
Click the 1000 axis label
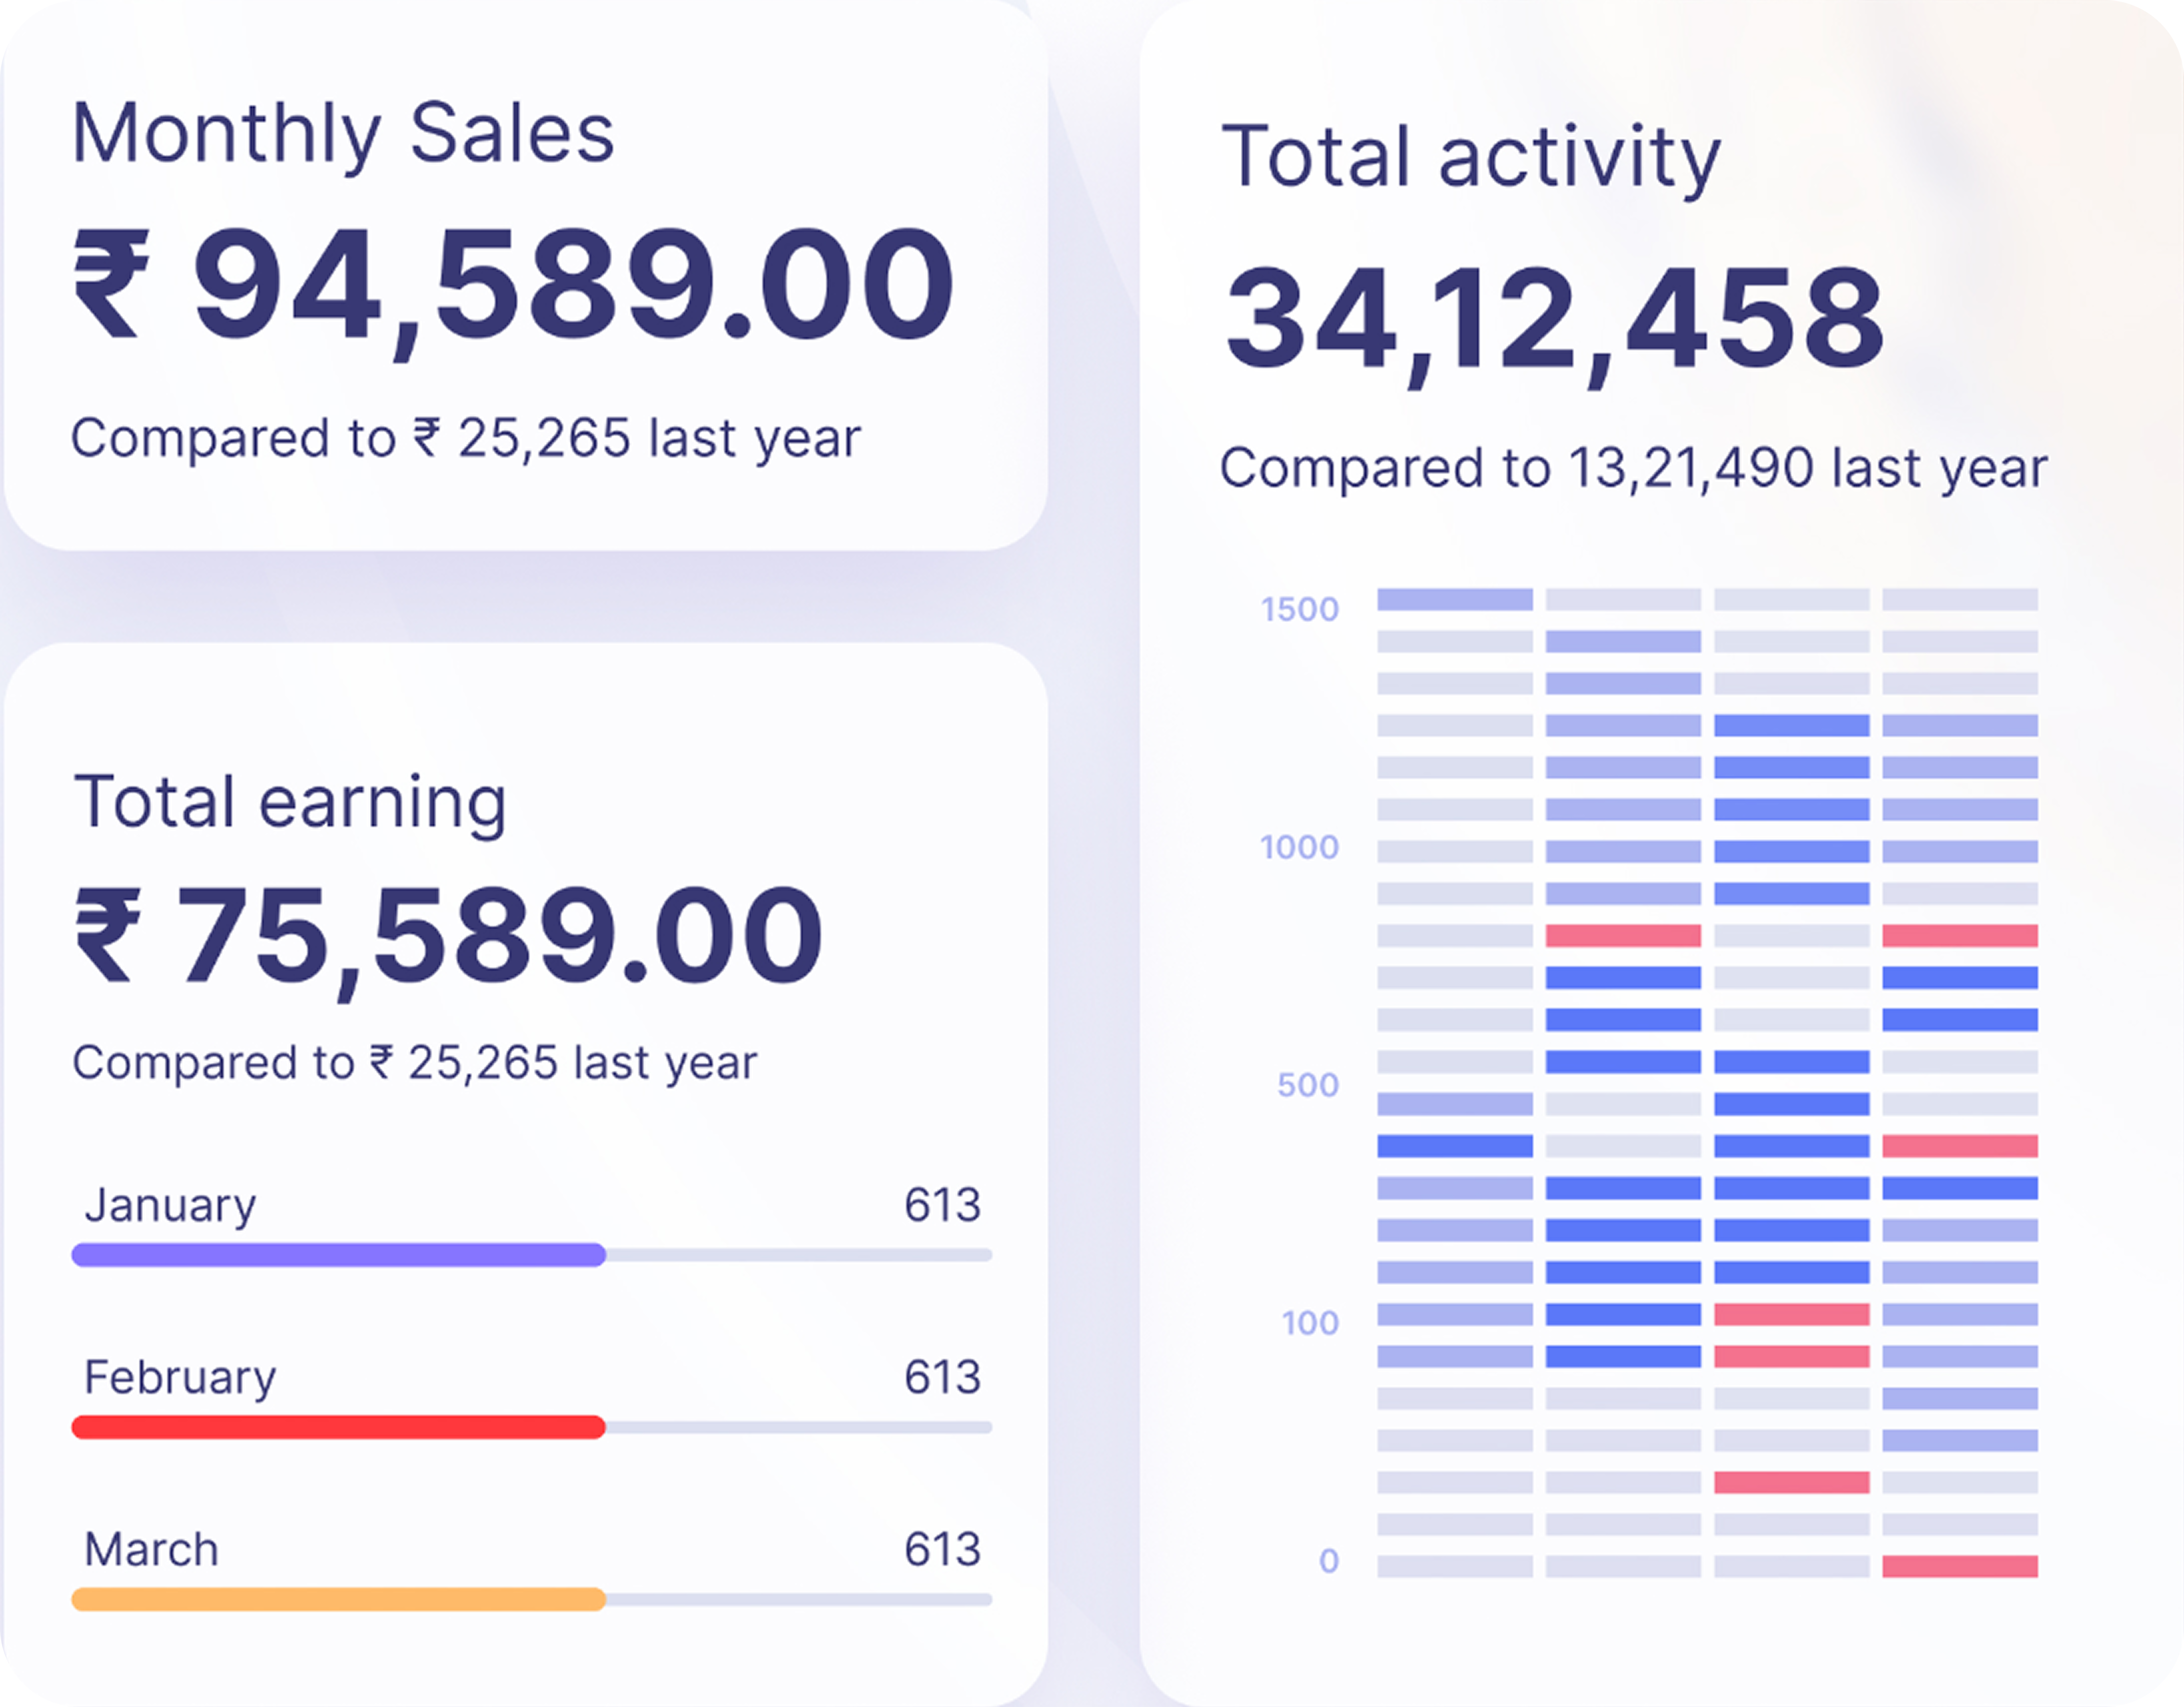pyautogui.click(x=1299, y=847)
